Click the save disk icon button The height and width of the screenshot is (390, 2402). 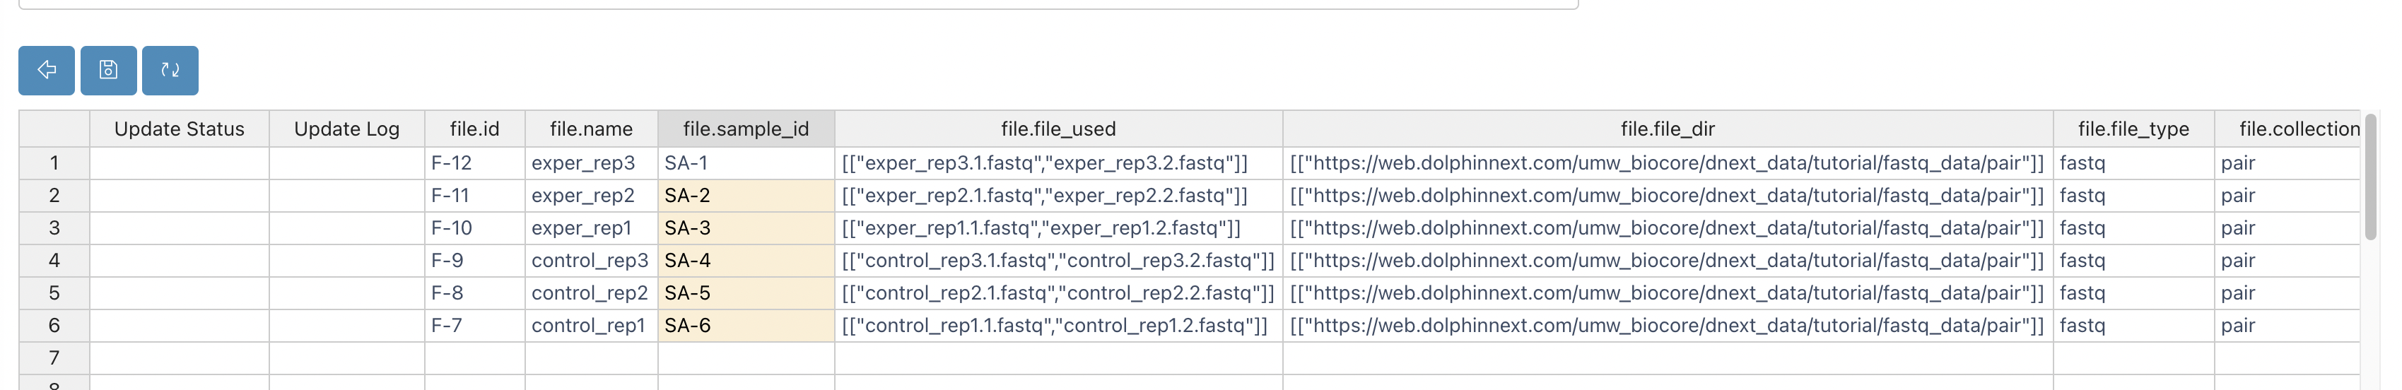tap(108, 70)
